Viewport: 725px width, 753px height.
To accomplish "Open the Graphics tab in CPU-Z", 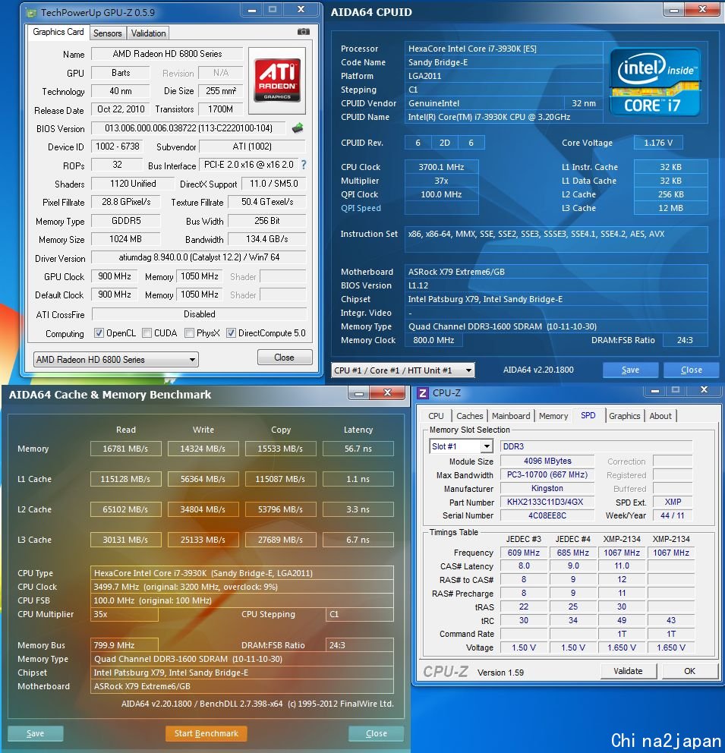I will [x=625, y=417].
